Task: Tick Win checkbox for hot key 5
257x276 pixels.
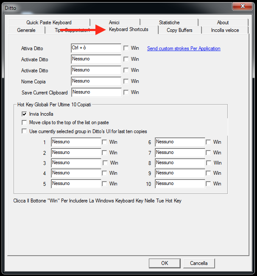Action: tap(104, 184)
